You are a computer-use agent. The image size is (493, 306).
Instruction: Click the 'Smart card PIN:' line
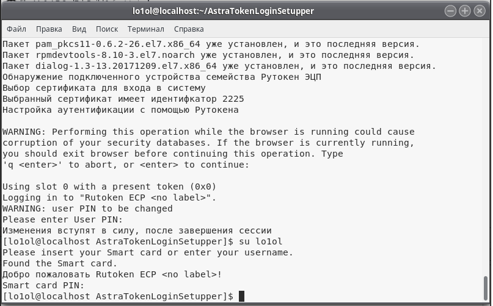pos(43,285)
